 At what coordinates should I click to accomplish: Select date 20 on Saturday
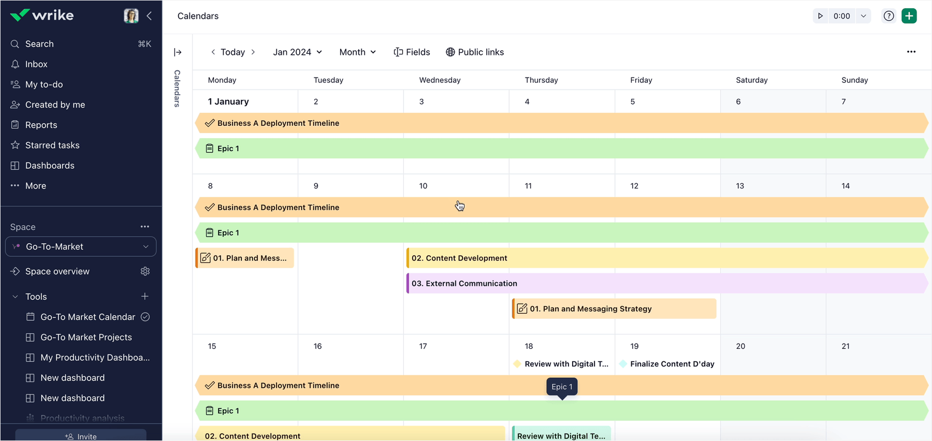click(740, 346)
